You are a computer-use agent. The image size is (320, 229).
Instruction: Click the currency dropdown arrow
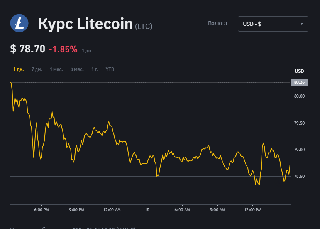click(301, 24)
